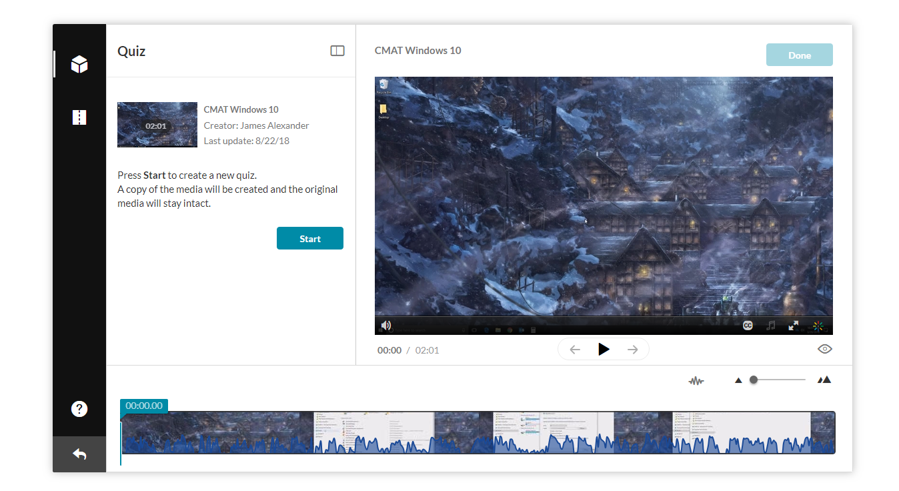Click the CMAT Windows 10 video thumbnail
Screen dimensions: 899x491
tap(157, 125)
